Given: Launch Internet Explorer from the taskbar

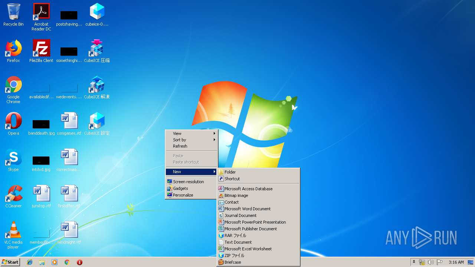Looking at the screenshot, I should tap(30, 262).
